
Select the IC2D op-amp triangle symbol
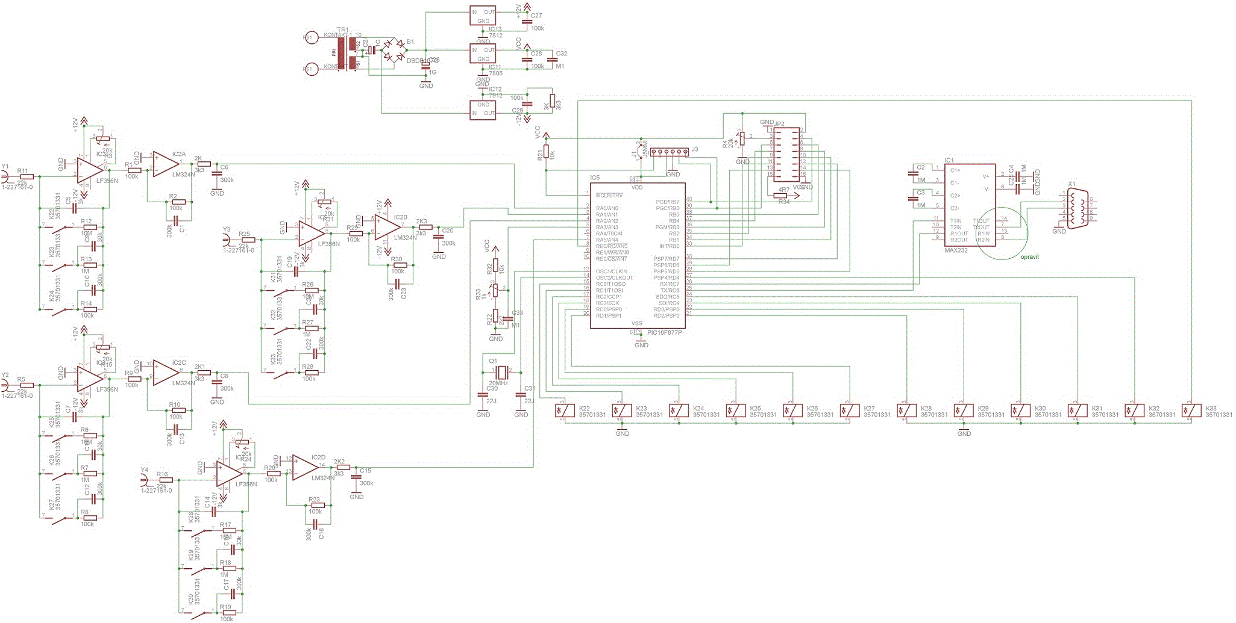pos(306,467)
